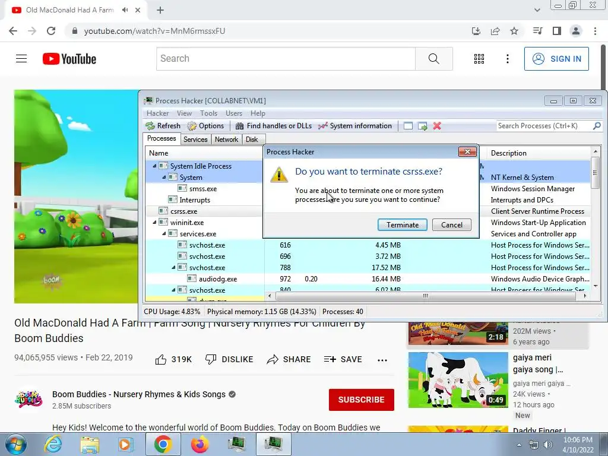This screenshot has height=456, width=608.
Task: Click the process list horizontal scrollbar
Action: 426,296
